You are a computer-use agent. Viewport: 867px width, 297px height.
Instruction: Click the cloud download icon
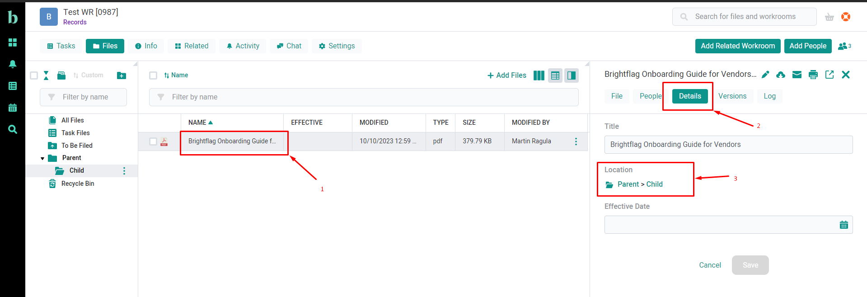(781, 75)
